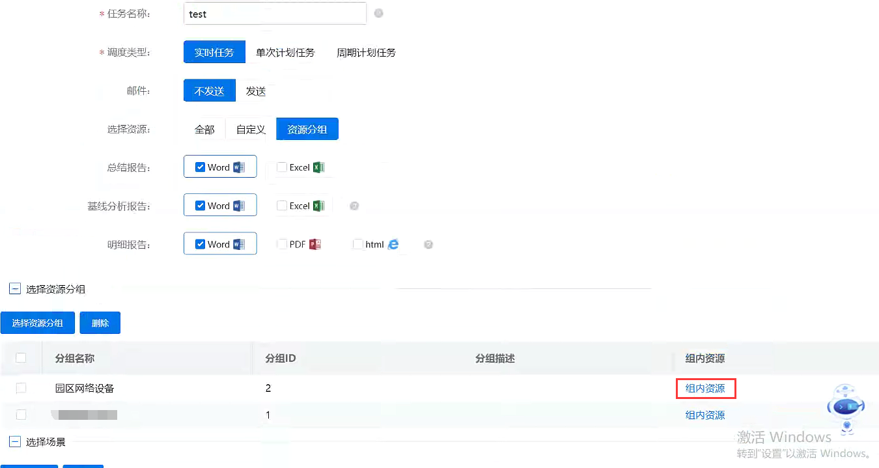This screenshot has height=468, width=879.
Task: Click the html browser icon in detail report
Action: pyautogui.click(x=393, y=244)
